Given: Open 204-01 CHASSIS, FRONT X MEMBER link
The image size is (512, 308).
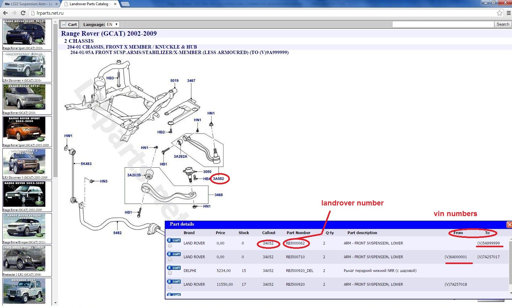Looking at the screenshot, I should click(132, 47).
